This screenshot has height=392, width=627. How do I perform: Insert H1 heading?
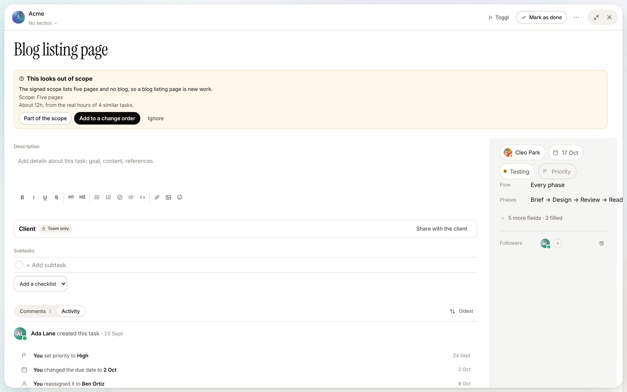pos(71,197)
